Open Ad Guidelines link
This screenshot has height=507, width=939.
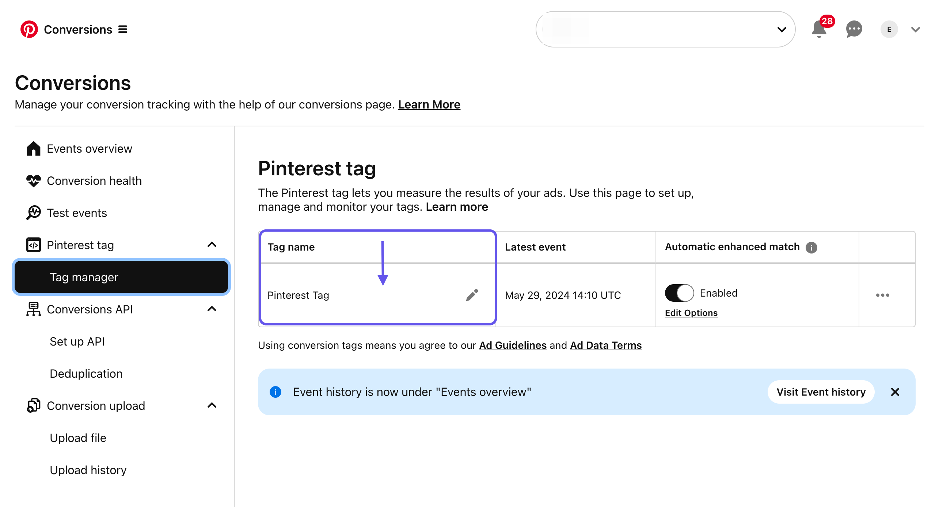pos(513,345)
